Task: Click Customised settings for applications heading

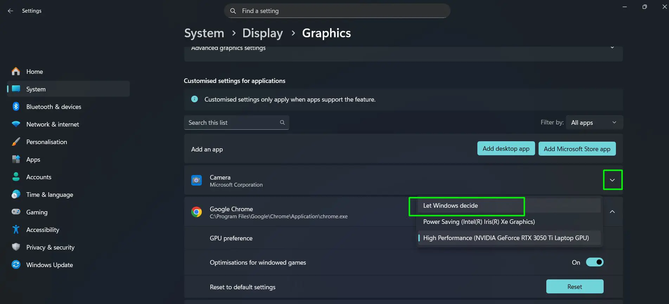Action: click(x=234, y=81)
